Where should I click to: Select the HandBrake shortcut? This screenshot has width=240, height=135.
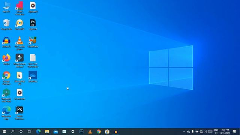(x=33, y=42)
